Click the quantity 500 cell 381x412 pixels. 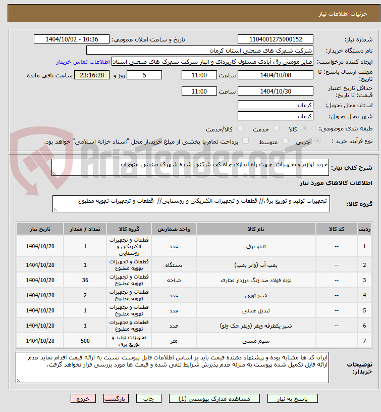pyautogui.click(x=85, y=341)
